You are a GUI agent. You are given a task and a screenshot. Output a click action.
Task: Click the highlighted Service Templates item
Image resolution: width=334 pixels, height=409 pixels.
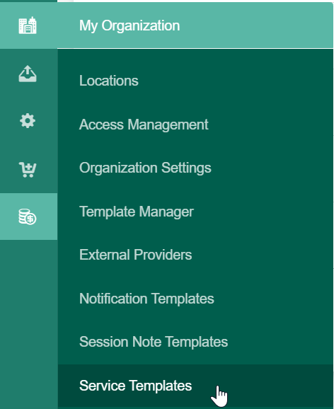coord(195,386)
